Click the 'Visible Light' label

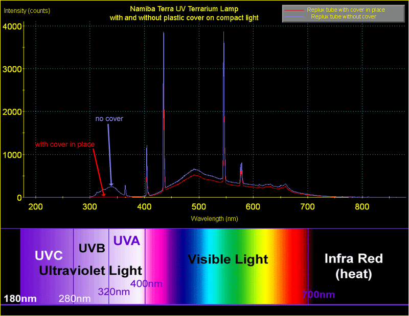[x=228, y=259]
